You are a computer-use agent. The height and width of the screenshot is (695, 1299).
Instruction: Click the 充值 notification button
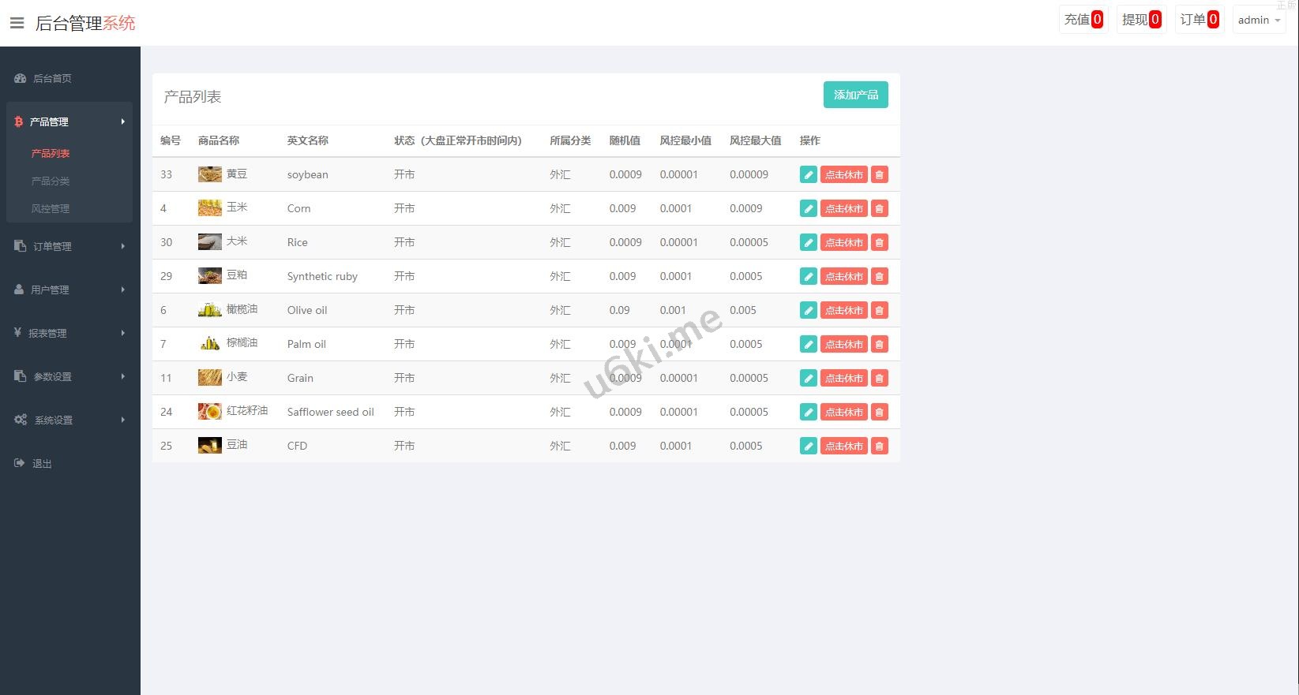tap(1083, 20)
